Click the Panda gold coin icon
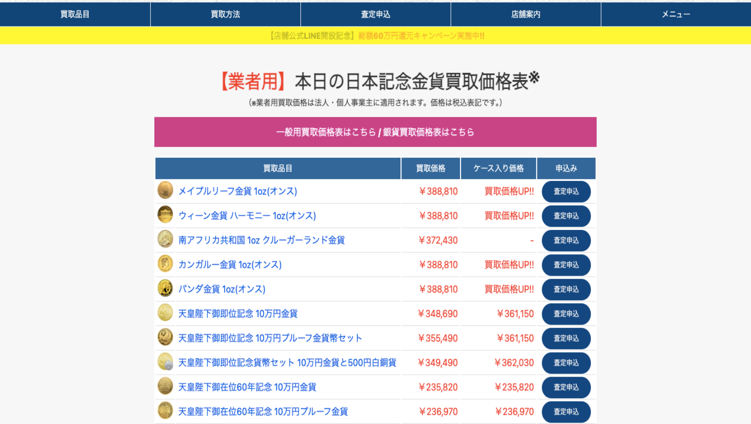 point(165,288)
